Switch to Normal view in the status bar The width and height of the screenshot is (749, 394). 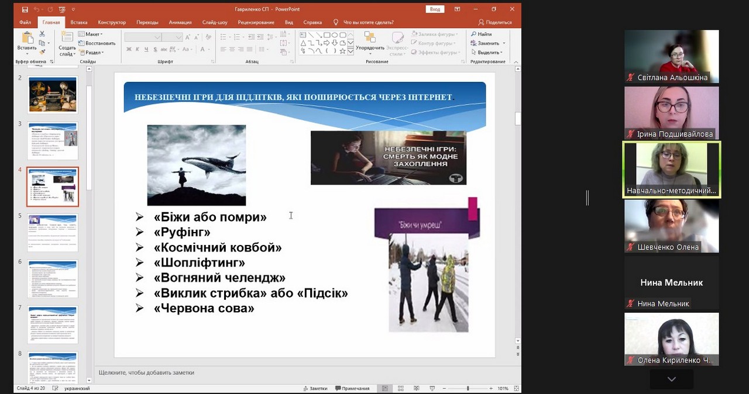click(385, 388)
